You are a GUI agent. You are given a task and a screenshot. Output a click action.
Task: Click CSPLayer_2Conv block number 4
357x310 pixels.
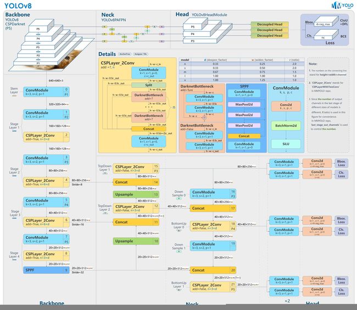click(x=46, y=182)
